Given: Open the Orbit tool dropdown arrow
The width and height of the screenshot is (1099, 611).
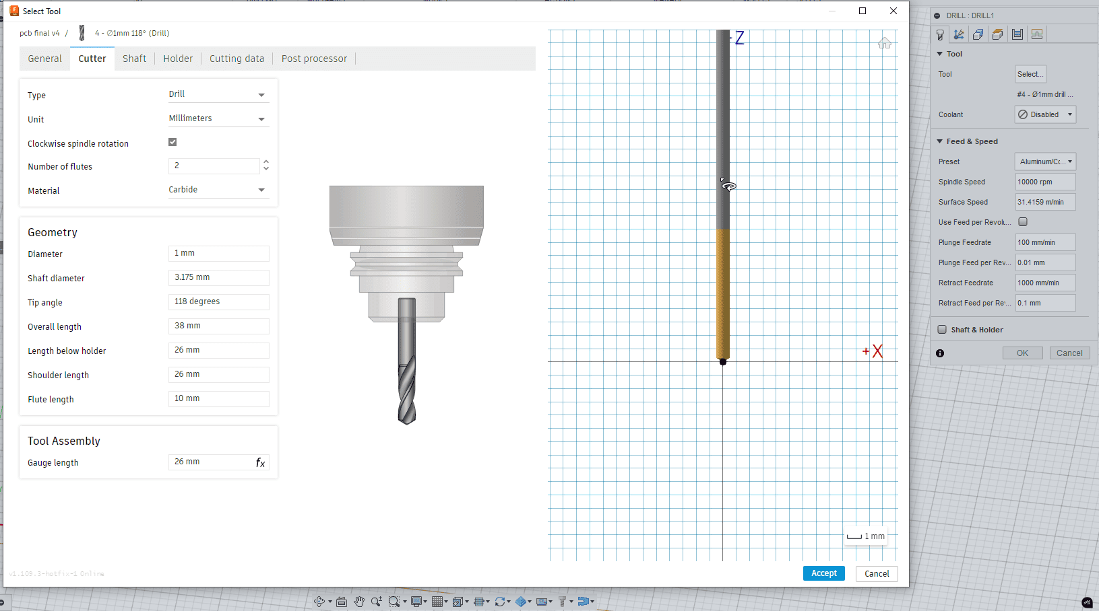Looking at the screenshot, I should tap(330, 602).
